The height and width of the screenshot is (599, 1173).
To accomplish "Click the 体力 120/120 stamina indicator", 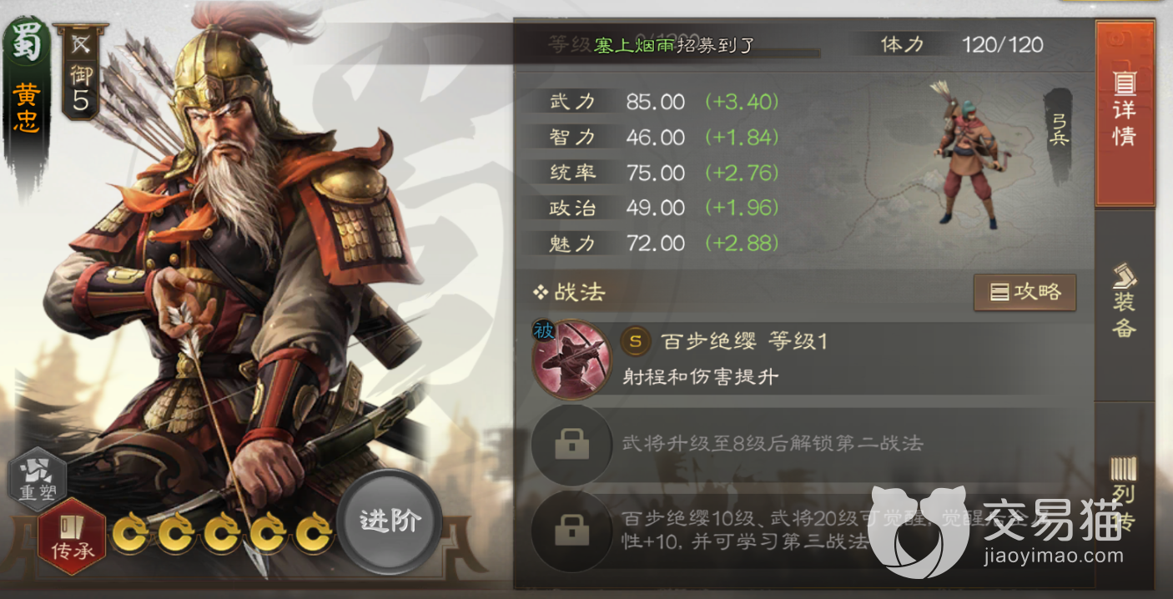I will (960, 44).
